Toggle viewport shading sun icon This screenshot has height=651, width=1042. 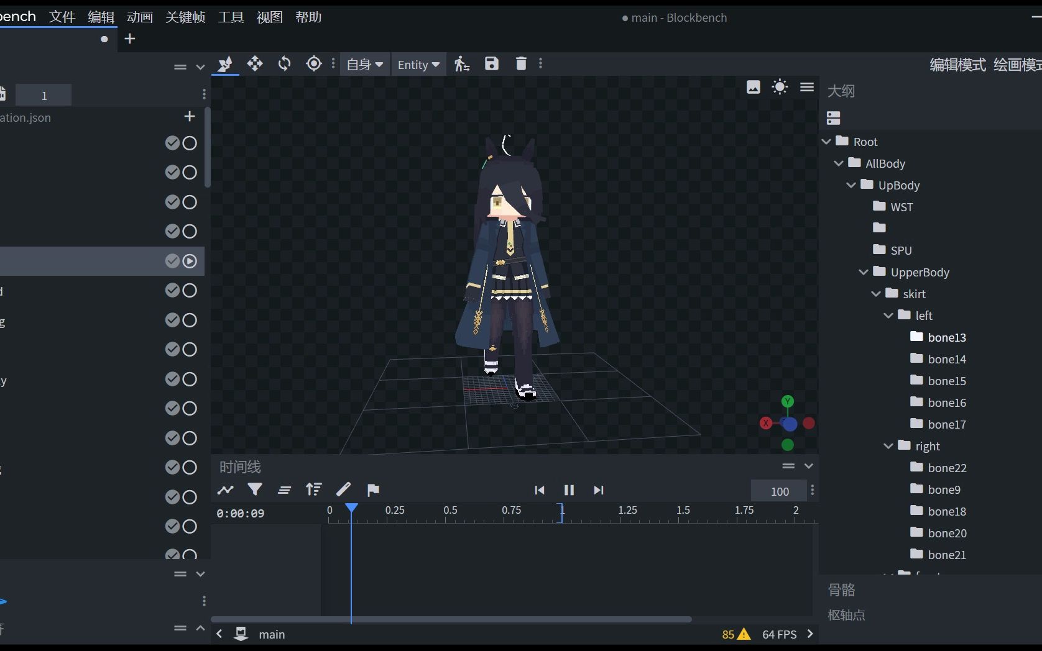[780, 87]
